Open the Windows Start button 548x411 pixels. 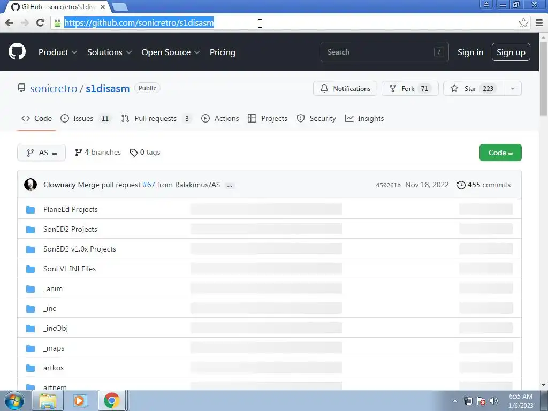click(x=14, y=400)
